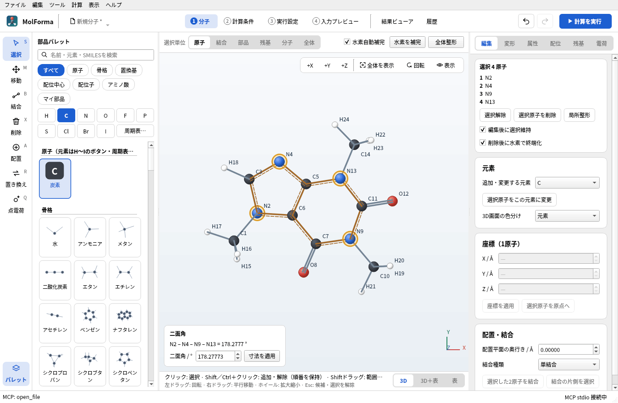Set selection unit to 結合
This screenshot has height=403, width=618.
click(221, 43)
